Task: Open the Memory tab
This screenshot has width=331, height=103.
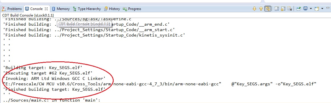Action: (x=61, y=9)
